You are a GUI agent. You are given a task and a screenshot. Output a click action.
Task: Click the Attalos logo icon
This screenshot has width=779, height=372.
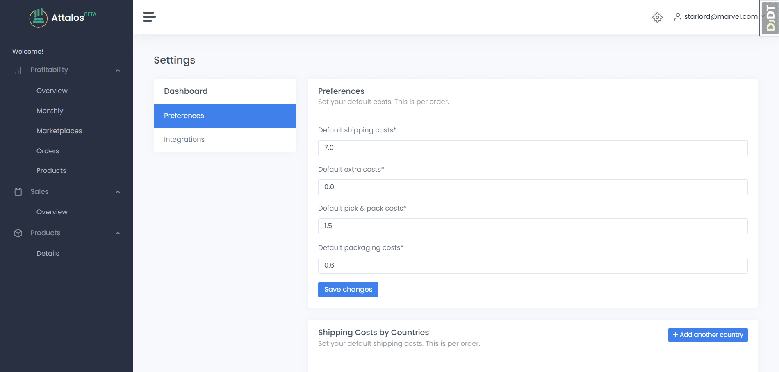point(39,18)
